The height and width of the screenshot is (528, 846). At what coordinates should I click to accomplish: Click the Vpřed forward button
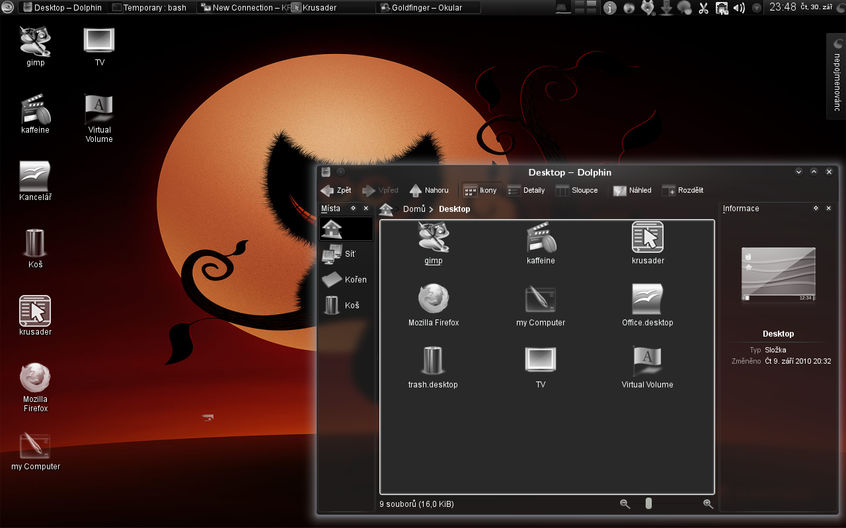381,190
